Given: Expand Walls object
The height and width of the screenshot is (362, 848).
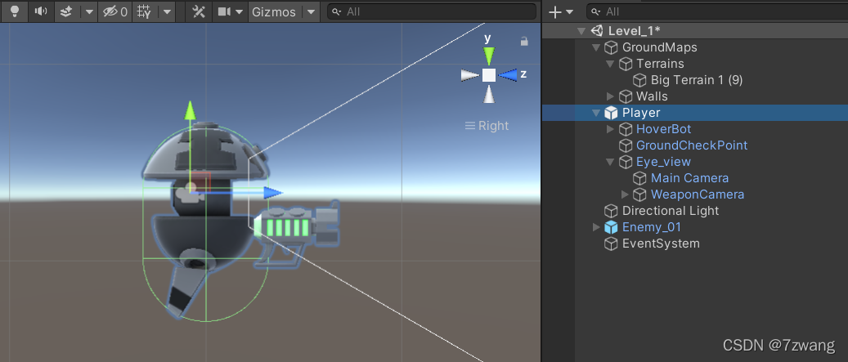Looking at the screenshot, I should tap(610, 96).
